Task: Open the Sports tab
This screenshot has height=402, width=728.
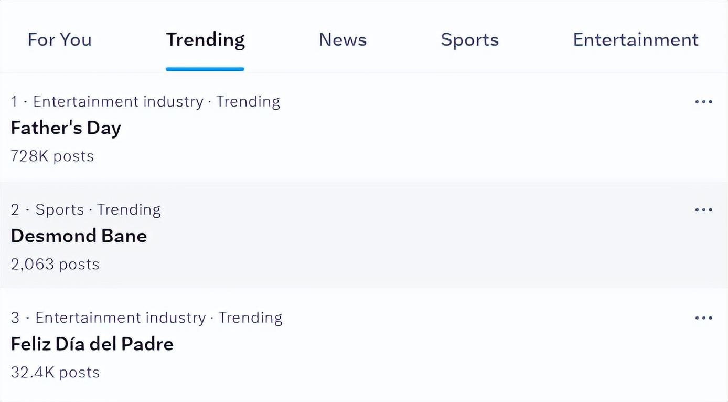Action: (469, 40)
